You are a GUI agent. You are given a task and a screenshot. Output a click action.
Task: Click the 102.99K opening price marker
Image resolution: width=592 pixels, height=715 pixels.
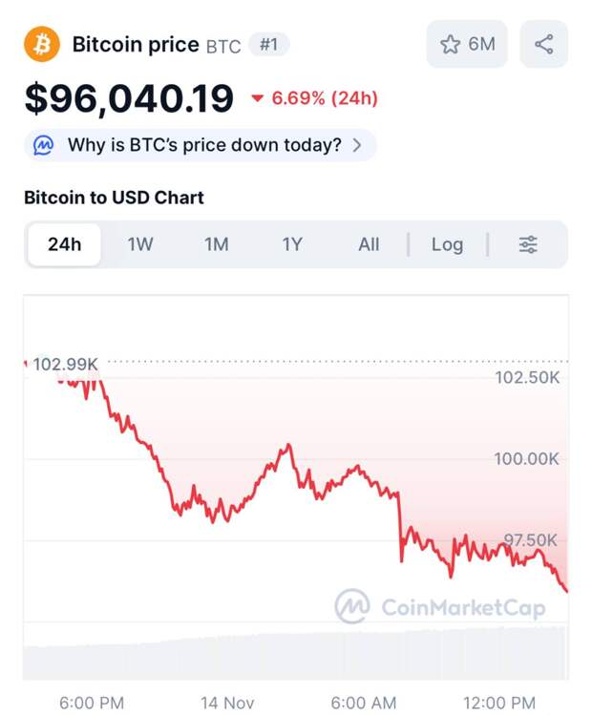click(x=65, y=364)
